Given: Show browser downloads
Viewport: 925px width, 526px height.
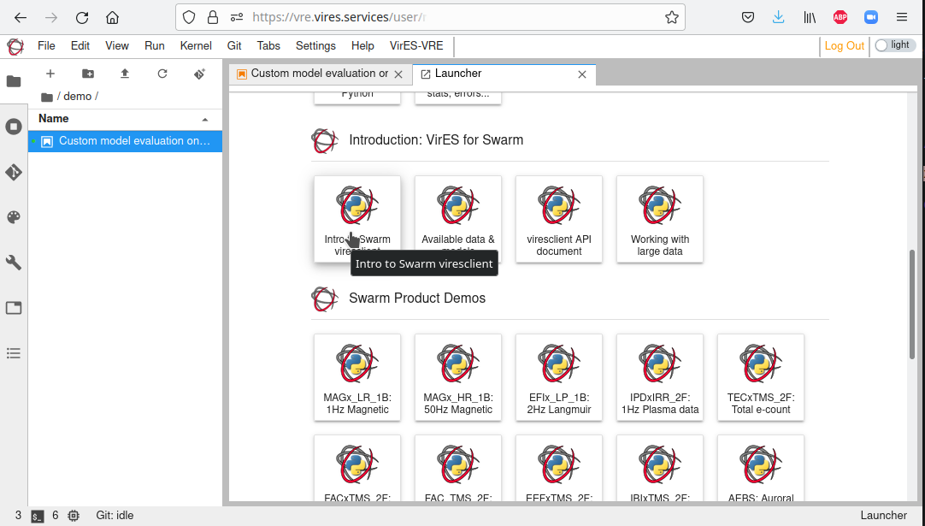Looking at the screenshot, I should [779, 18].
